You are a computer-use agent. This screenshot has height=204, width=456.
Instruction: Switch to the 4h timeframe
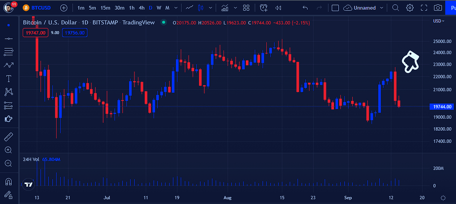(x=141, y=8)
